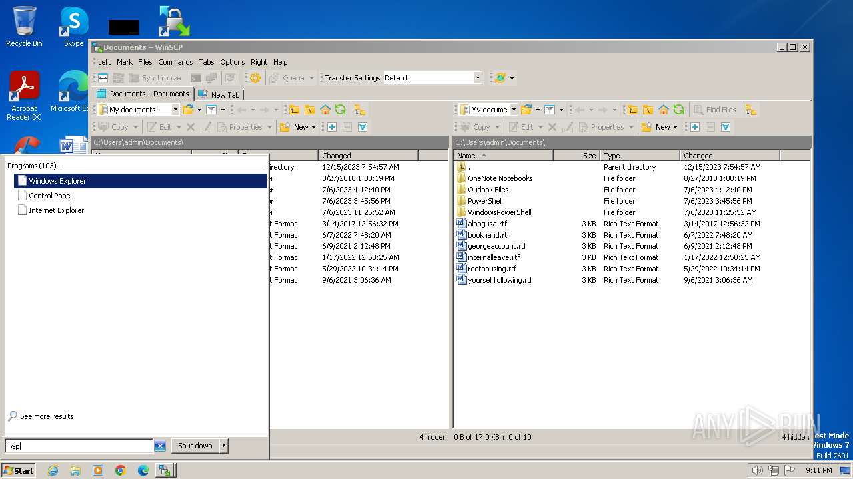Open the Options menu
The width and height of the screenshot is (853, 479).
click(233, 62)
